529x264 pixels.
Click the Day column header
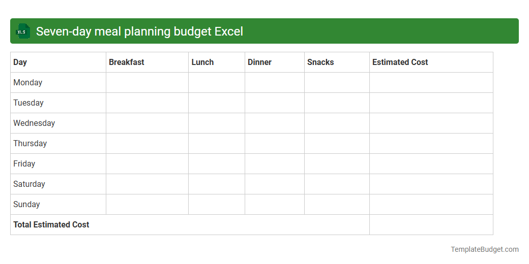click(x=58, y=62)
